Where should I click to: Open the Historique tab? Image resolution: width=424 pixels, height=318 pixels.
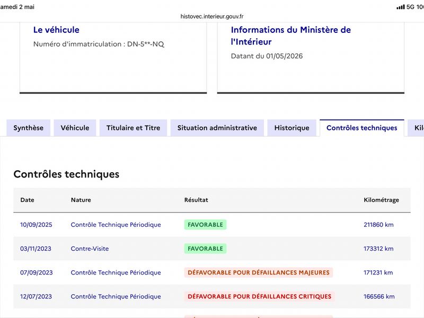coord(292,128)
